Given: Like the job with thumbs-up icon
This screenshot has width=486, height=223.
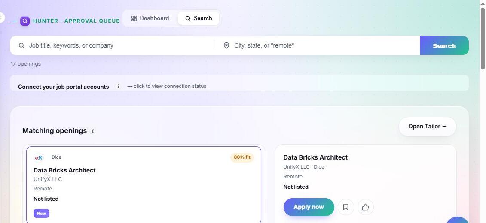Looking at the screenshot, I should [365, 207].
